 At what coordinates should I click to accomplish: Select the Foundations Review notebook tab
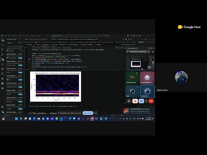click(x=74, y=39)
